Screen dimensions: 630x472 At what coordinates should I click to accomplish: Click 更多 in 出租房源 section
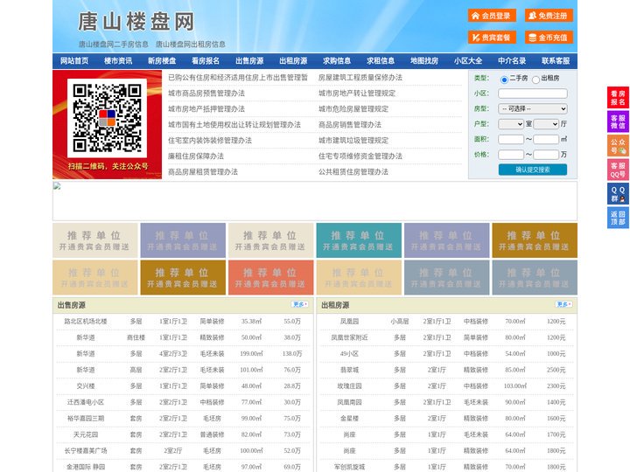(563, 304)
